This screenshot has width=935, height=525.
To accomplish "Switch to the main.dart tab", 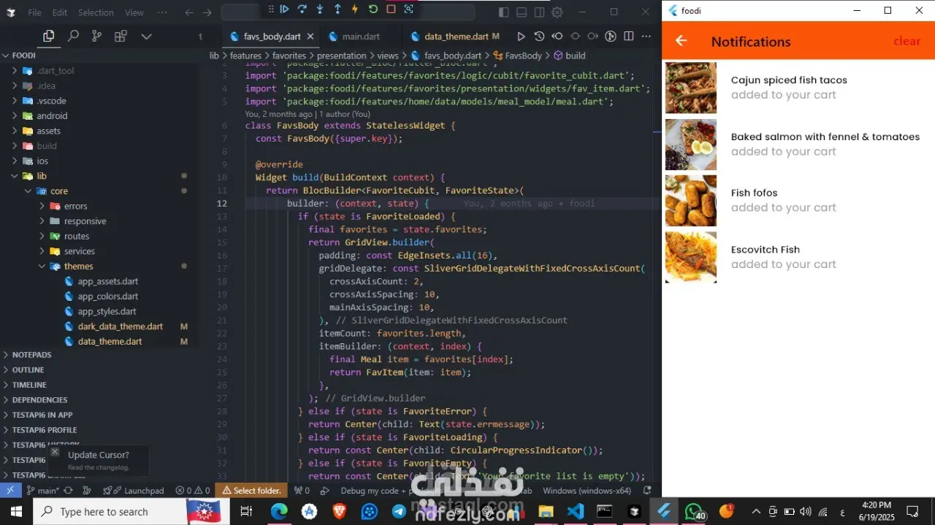I will (361, 37).
